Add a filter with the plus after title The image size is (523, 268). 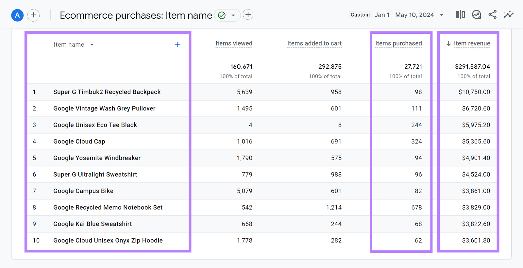click(248, 15)
